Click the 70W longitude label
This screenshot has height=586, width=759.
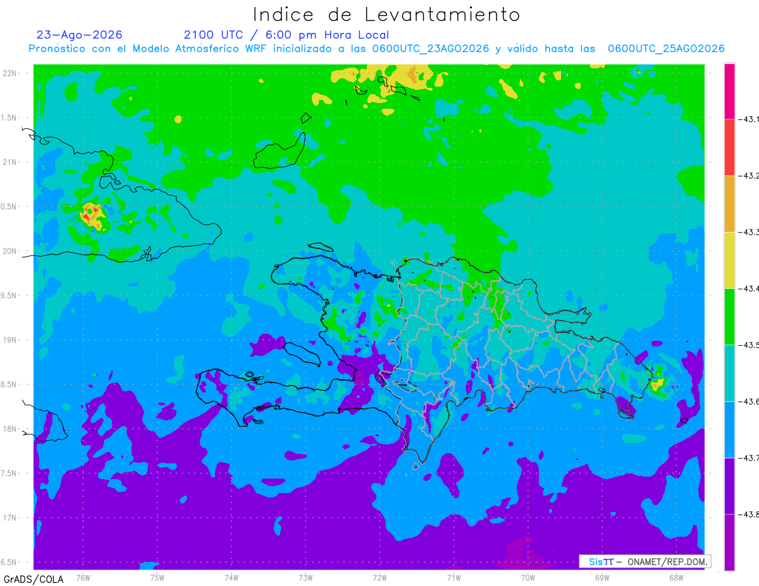pyautogui.click(x=528, y=578)
